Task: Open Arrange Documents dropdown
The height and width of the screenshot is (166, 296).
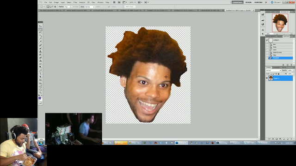Action: [x=140, y=2]
